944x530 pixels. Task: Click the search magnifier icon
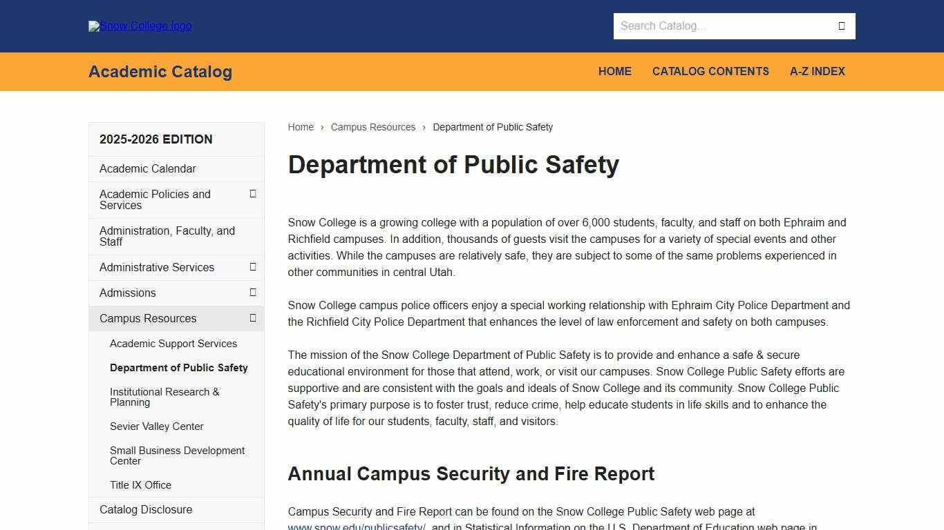pyautogui.click(x=841, y=26)
